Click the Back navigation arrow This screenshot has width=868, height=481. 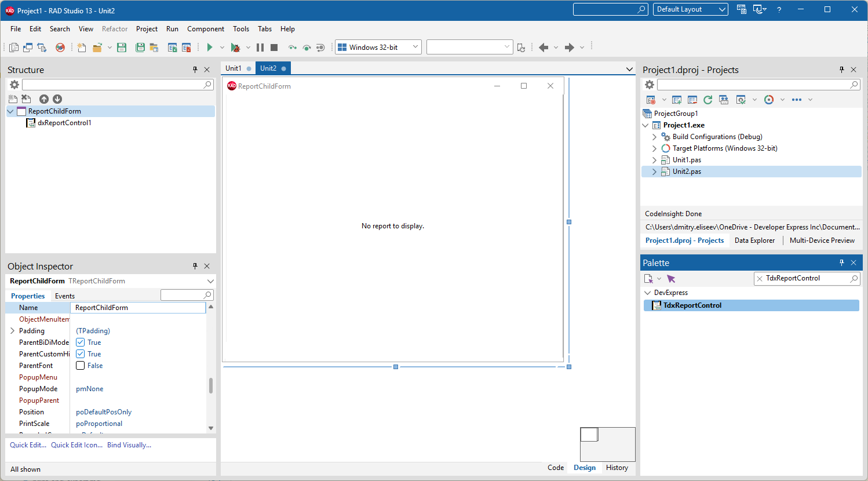(x=544, y=48)
